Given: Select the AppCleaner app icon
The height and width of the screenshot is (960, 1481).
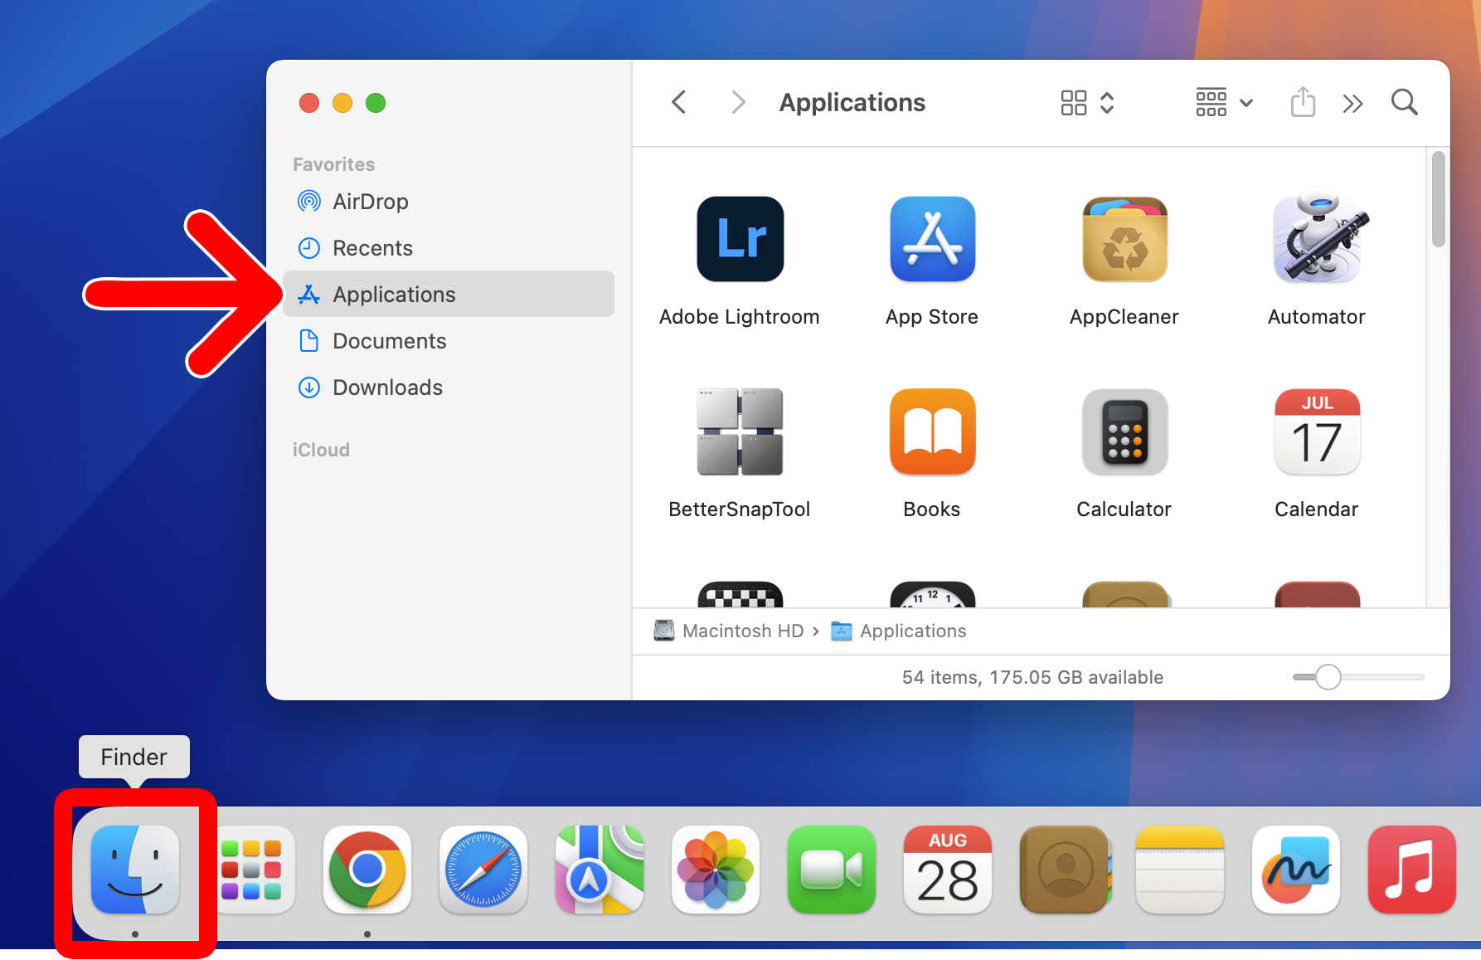Looking at the screenshot, I should 1124,240.
